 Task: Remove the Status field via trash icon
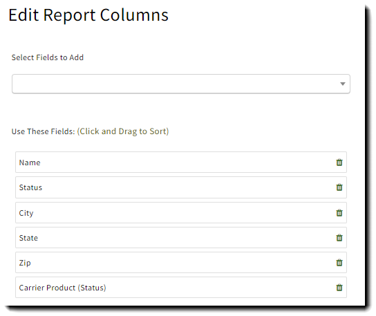(339, 187)
